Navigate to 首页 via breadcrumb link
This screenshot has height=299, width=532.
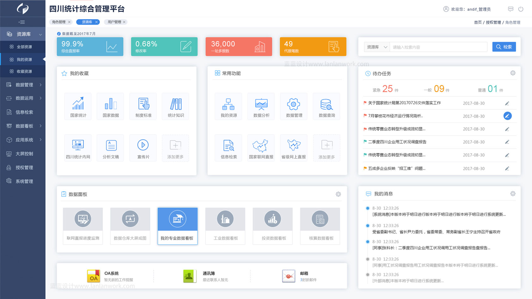478,22
